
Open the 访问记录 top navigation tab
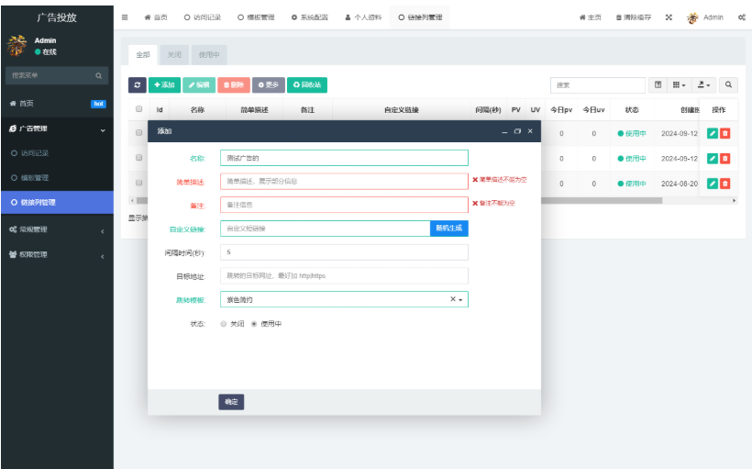tap(203, 17)
